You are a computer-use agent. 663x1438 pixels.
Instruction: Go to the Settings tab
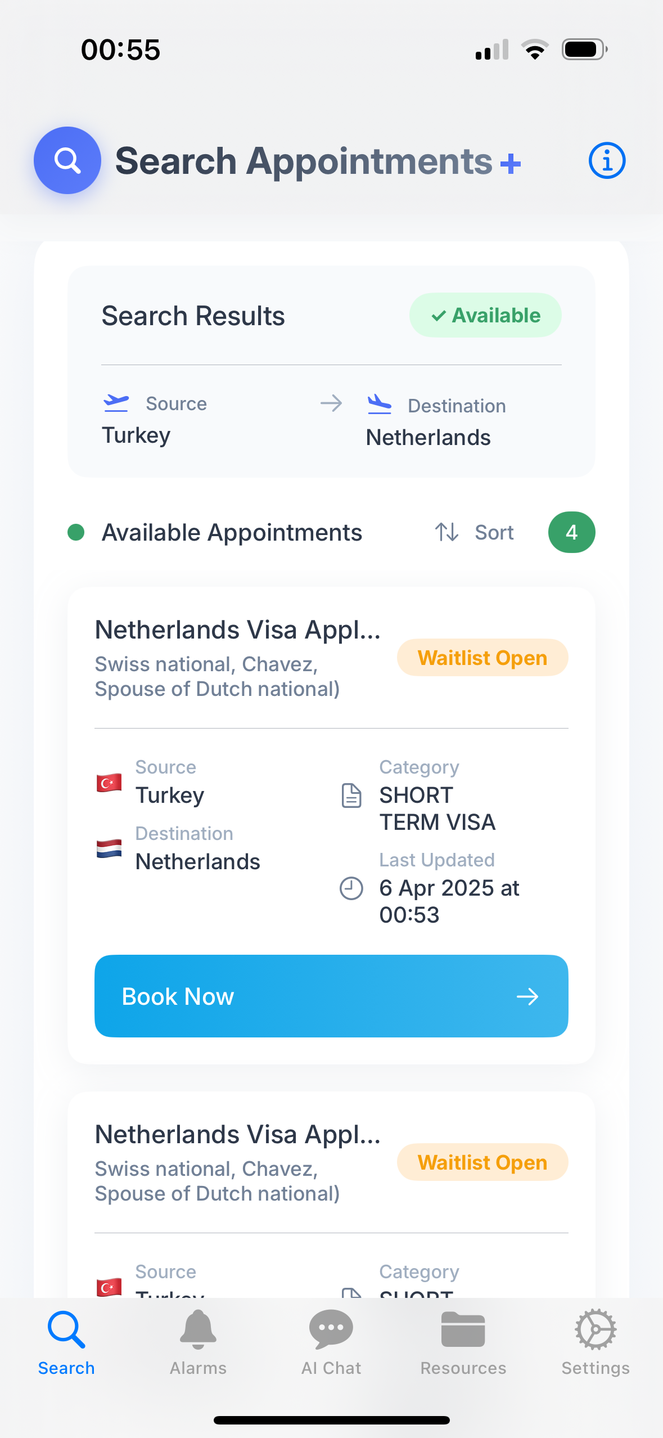[596, 1342]
